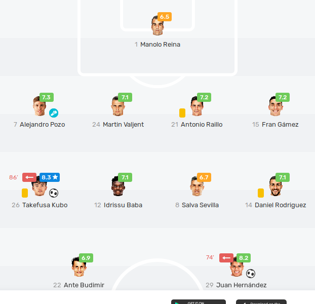Image resolution: width=315 pixels, height=304 pixels.
Task: Open Manolo Reina's player profile name
Action: tap(160, 45)
